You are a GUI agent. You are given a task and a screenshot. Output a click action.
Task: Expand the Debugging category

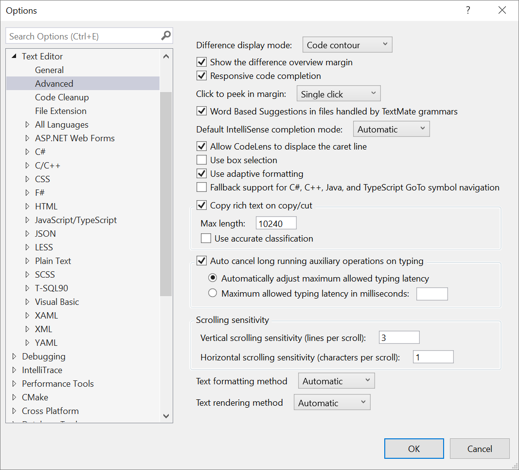tap(14, 357)
